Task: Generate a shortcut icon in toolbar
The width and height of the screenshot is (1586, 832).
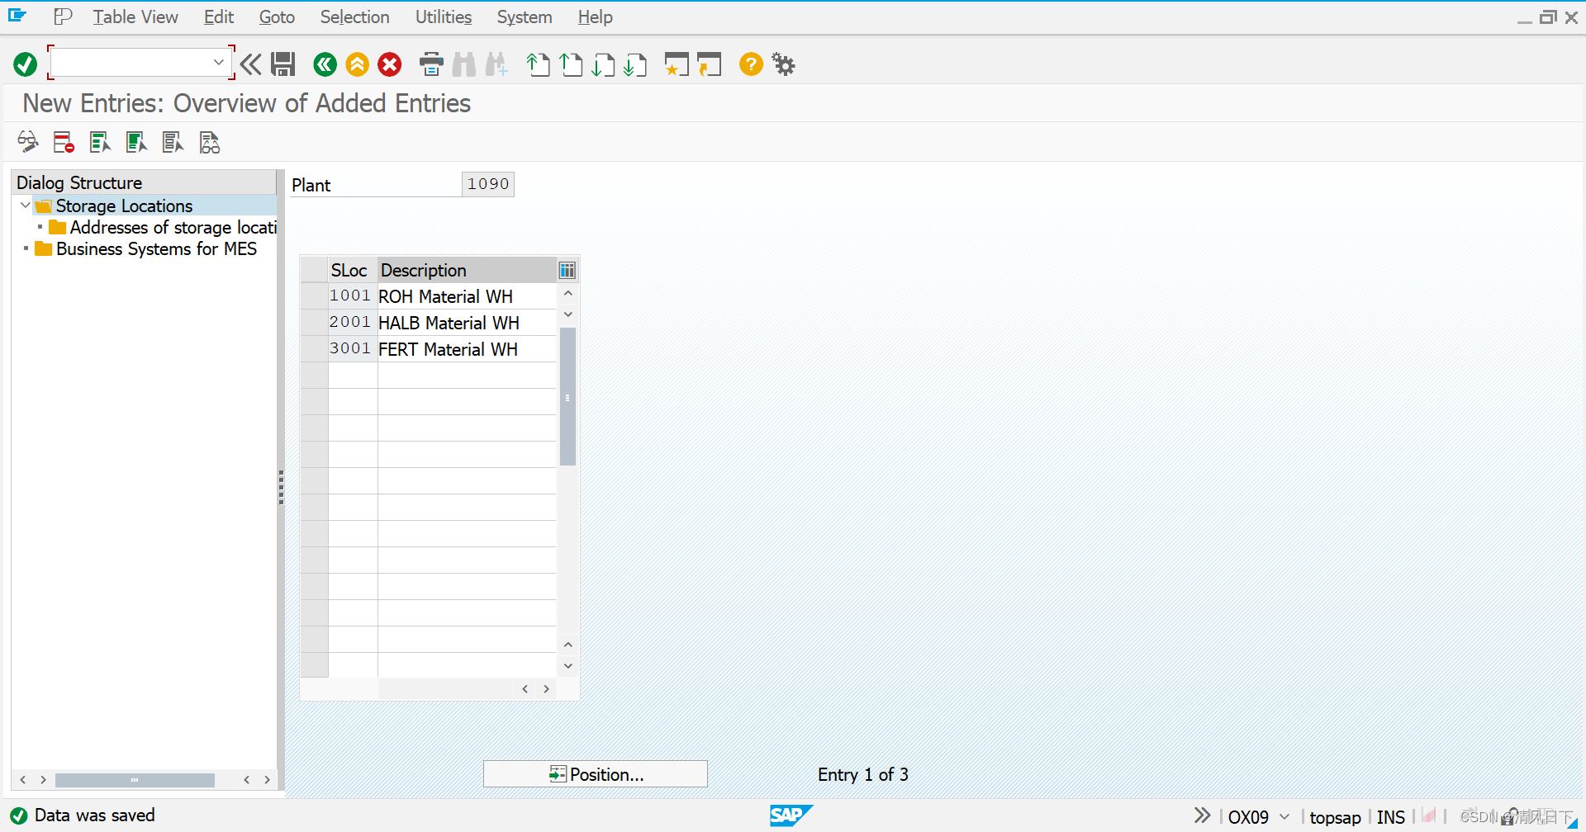Action: click(x=709, y=64)
